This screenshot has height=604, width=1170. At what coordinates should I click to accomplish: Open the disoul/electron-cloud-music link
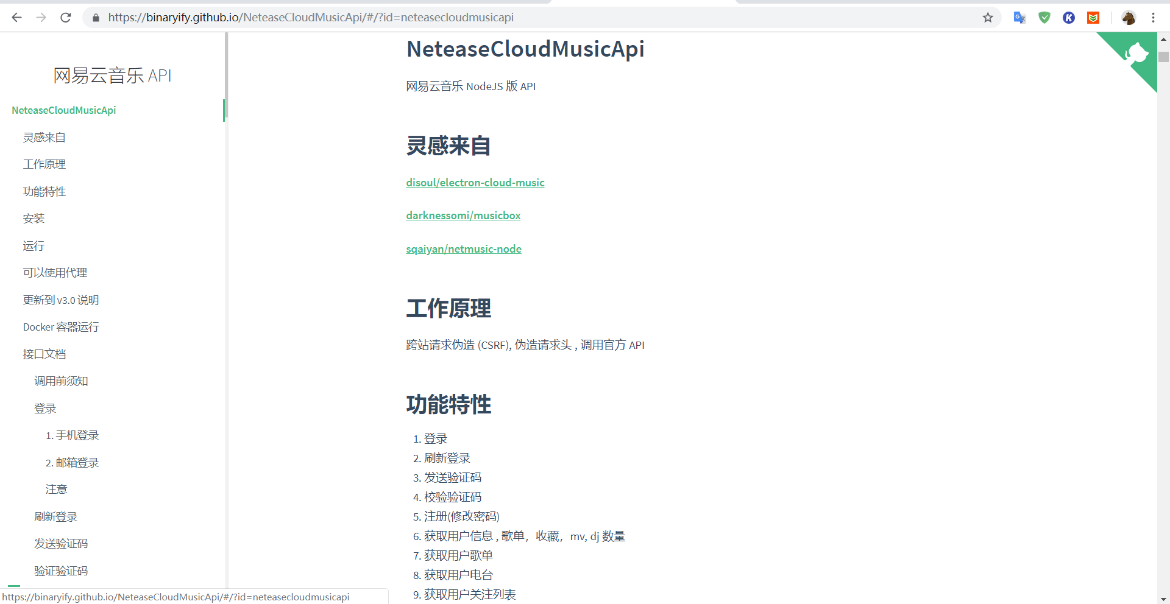click(x=475, y=183)
